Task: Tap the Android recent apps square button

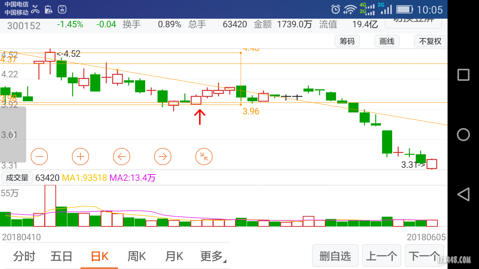Action: [463, 75]
